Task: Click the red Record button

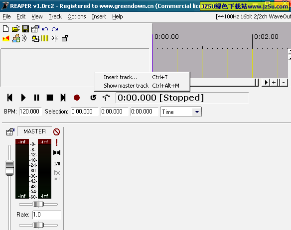Action: [77, 98]
